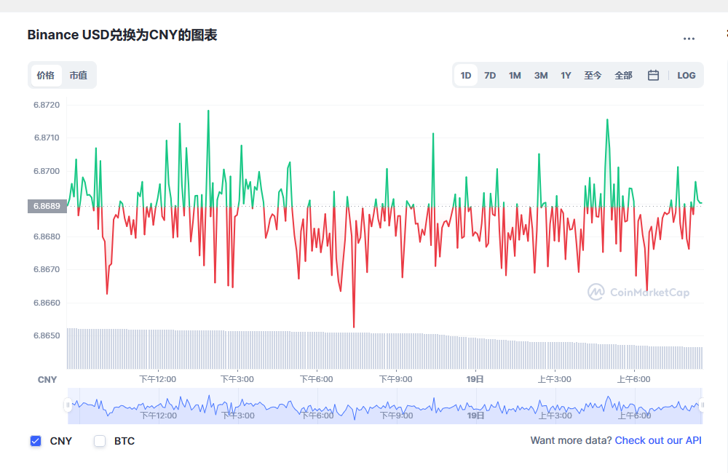The image size is (728, 473).
Task: Click the 下午12:00 x-axis label under chart
Action: (x=158, y=379)
